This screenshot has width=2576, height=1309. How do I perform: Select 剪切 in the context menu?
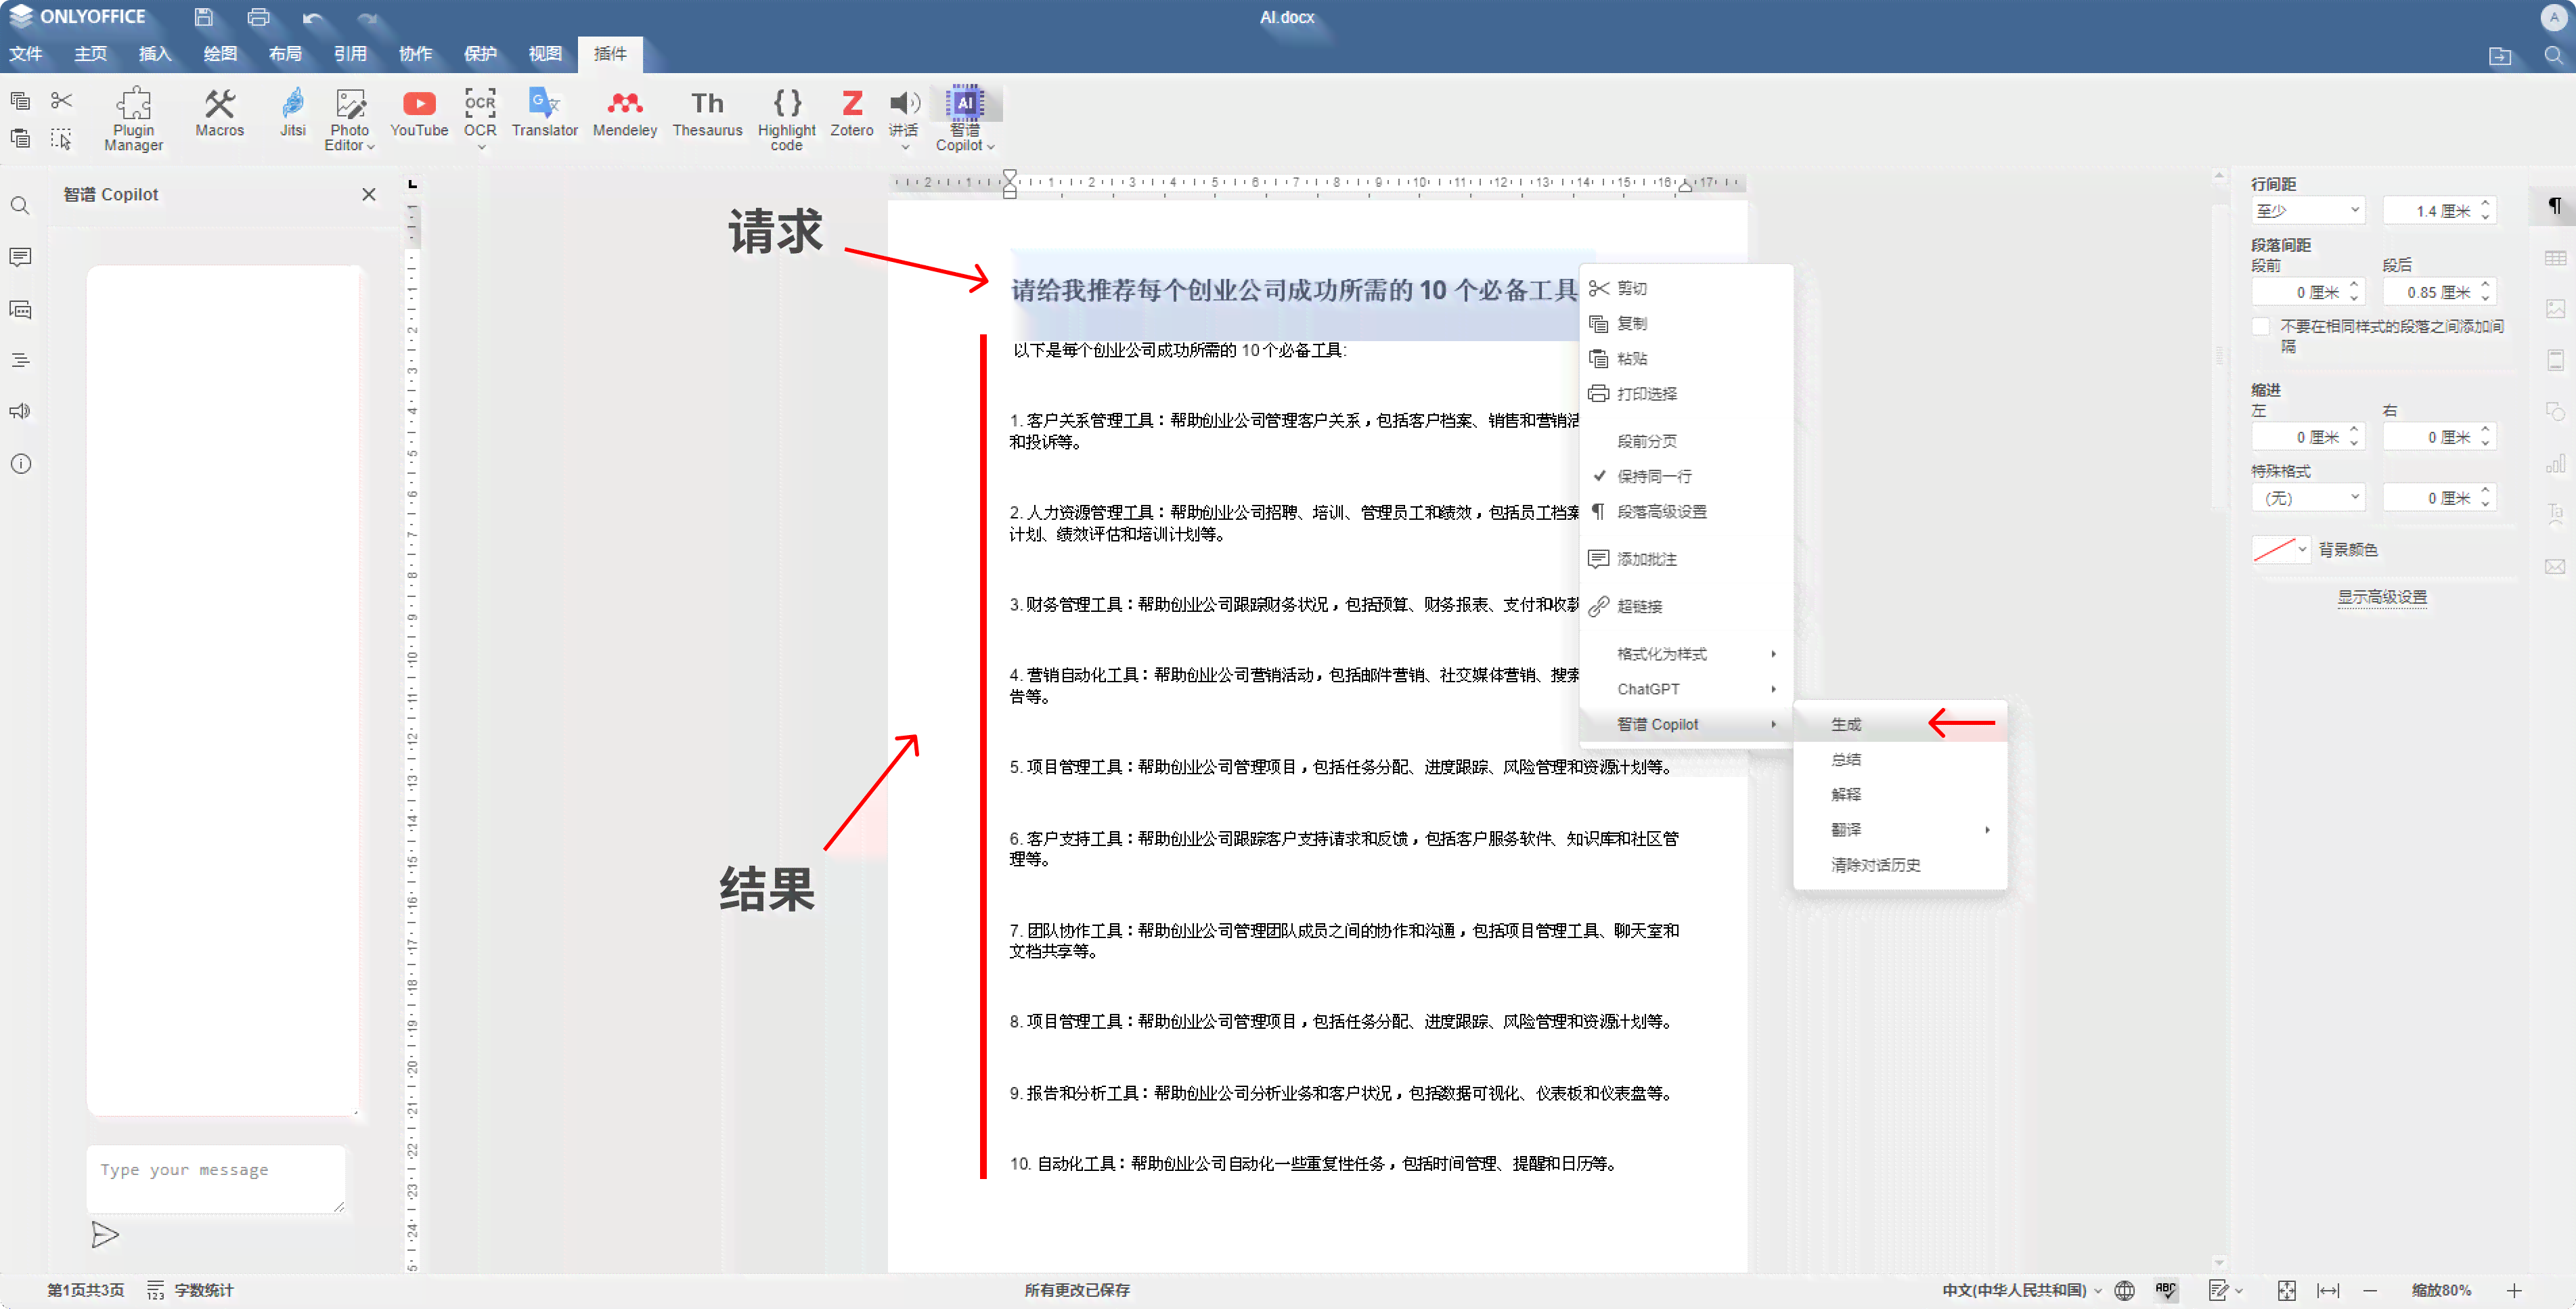1686,288
